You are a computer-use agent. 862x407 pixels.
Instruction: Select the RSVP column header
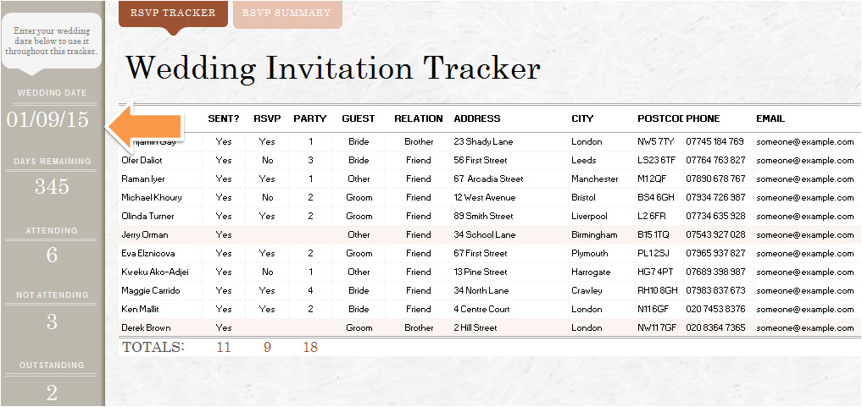pos(267,118)
